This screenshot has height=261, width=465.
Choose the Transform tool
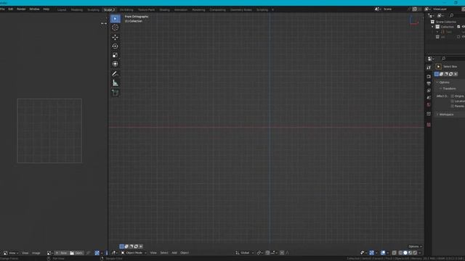pyautogui.click(x=116, y=64)
